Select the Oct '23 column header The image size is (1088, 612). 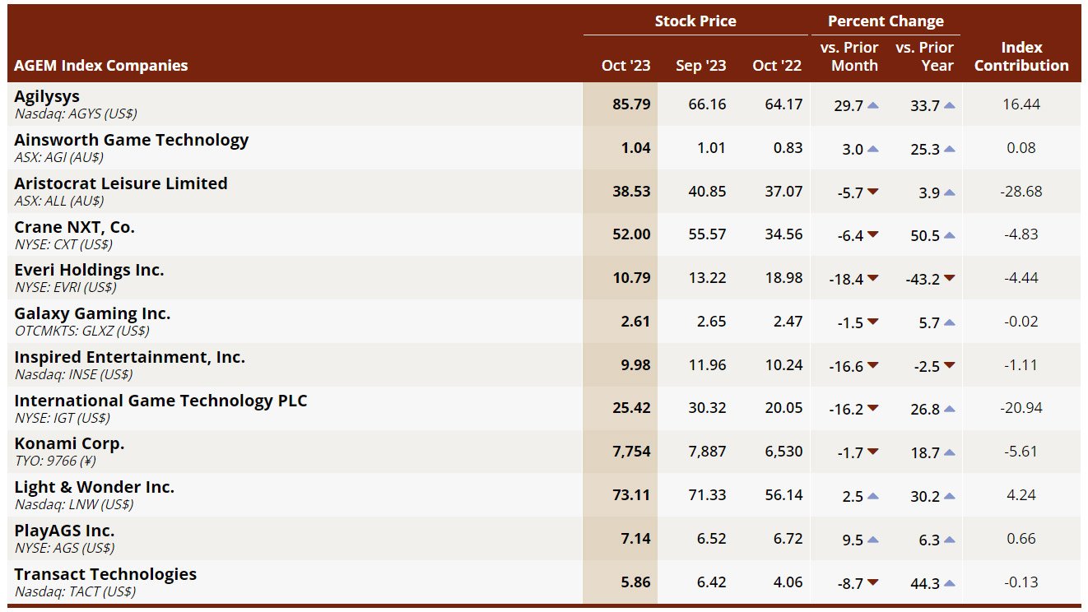625,66
